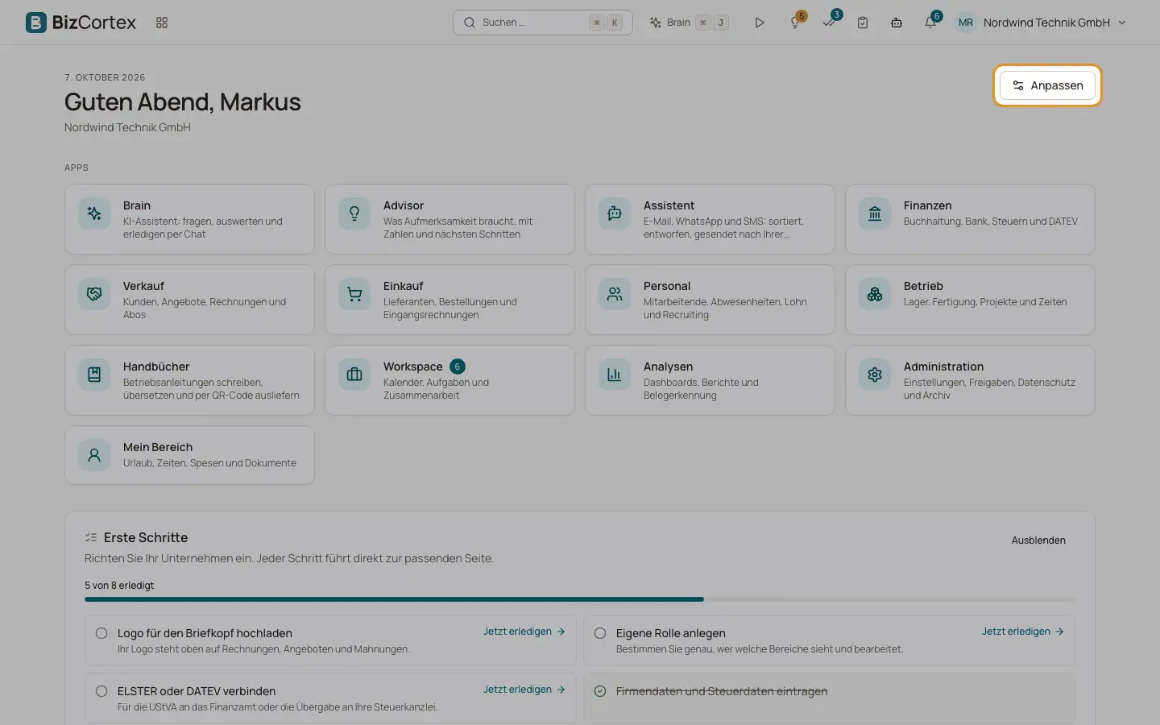Tick the 'Eigene Rolle anlegen' circle
This screenshot has height=725, width=1160.
pos(600,633)
